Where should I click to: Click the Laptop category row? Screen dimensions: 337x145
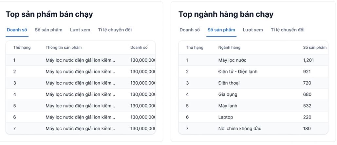coord(226,118)
